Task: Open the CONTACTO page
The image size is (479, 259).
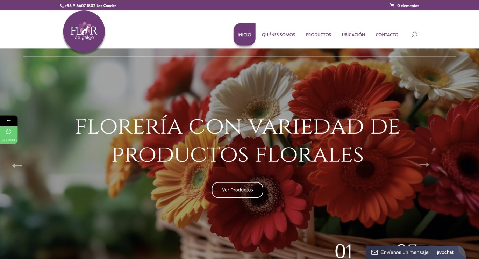Action: [x=387, y=35]
